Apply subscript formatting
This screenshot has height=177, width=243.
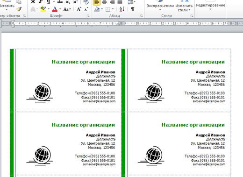68,1
